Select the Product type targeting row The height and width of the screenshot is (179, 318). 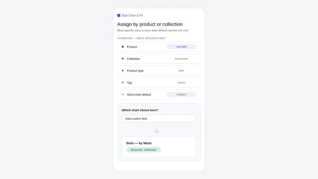point(159,71)
